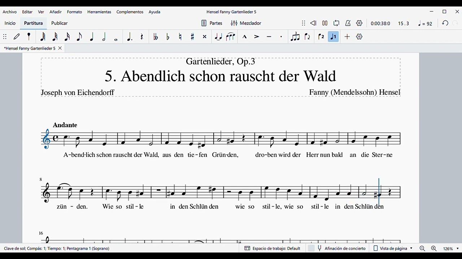Open the Mezclador panel
The height and width of the screenshot is (259, 462).
[246, 23]
